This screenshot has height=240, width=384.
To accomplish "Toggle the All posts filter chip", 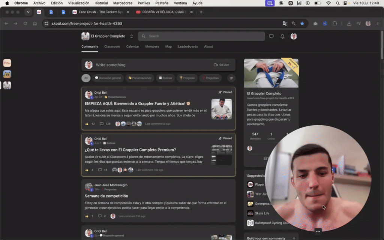I will pyautogui.click(x=86, y=78).
